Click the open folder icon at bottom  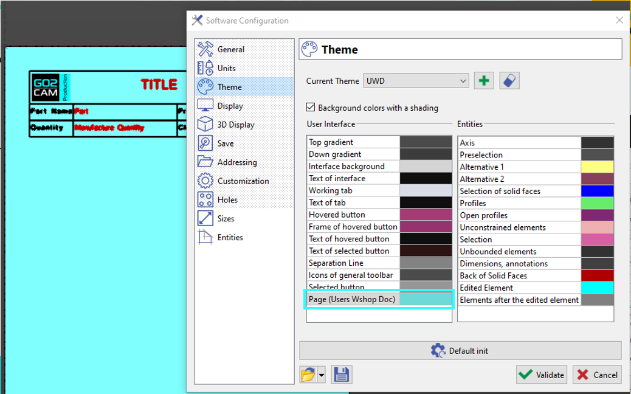click(308, 375)
